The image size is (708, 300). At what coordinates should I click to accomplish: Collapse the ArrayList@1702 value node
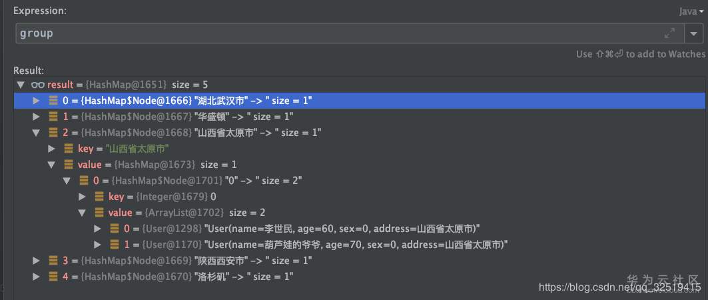pos(82,213)
